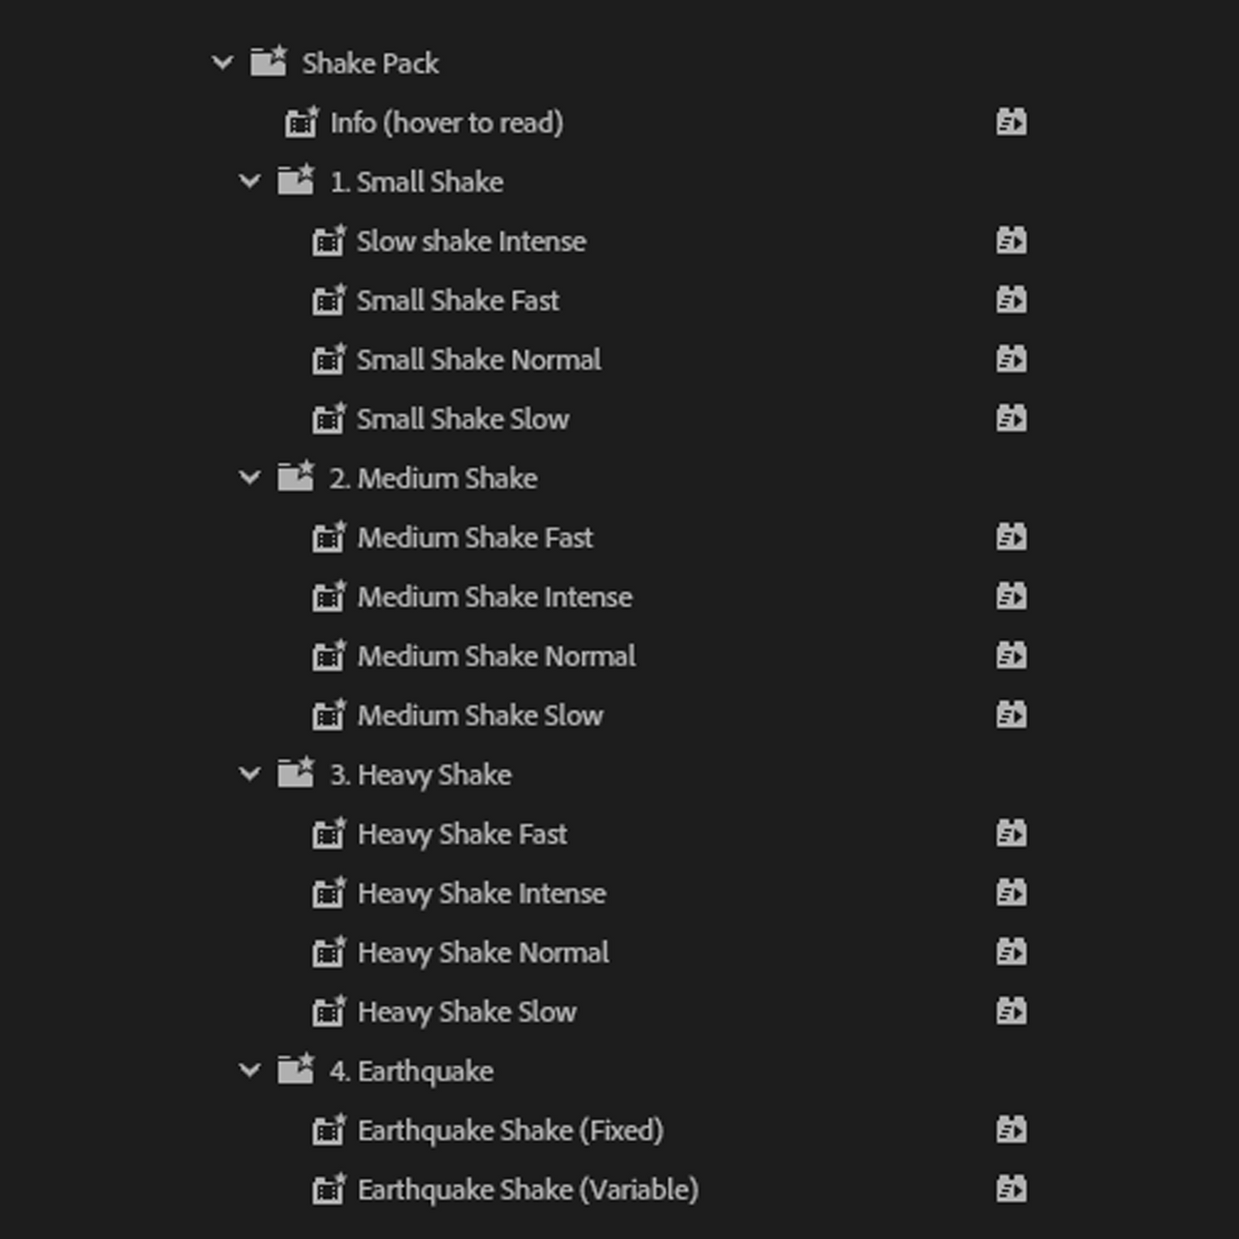1239x1239 pixels.
Task: Click the 4. Earthquake folder icon
Action: (x=296, y=1070)
